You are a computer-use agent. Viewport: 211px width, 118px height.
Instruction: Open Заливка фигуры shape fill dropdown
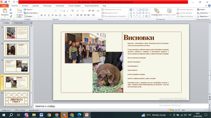tap(185, 9)
